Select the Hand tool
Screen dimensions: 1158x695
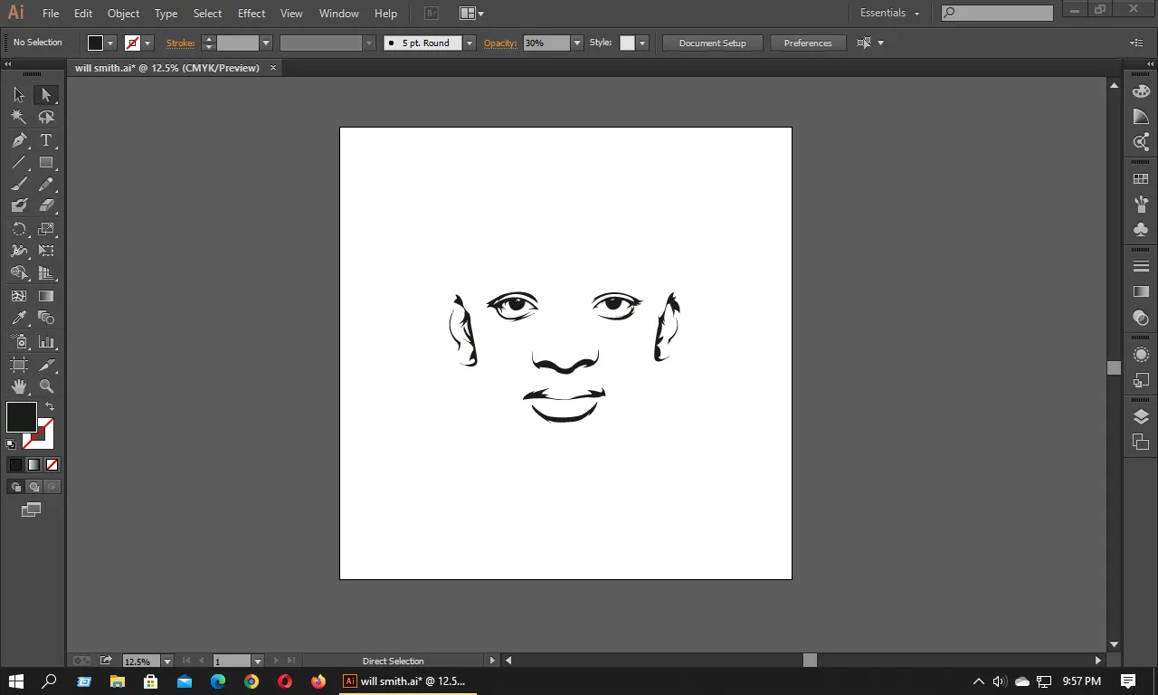19,386
